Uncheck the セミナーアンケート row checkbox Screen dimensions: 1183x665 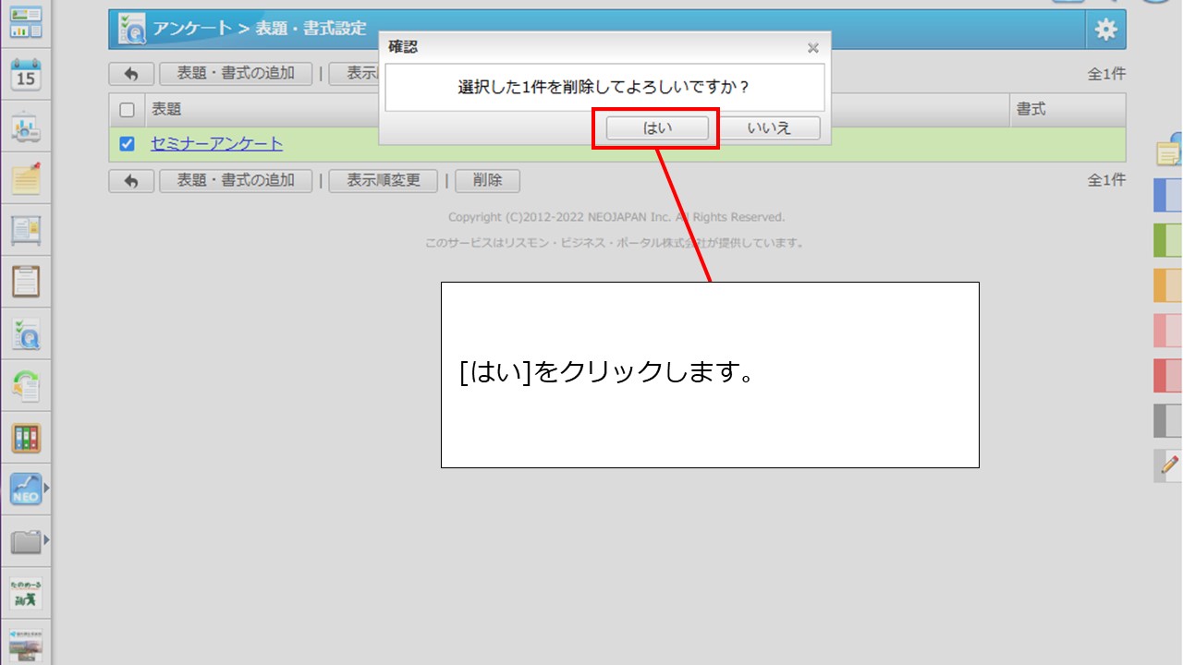[128, 144]
